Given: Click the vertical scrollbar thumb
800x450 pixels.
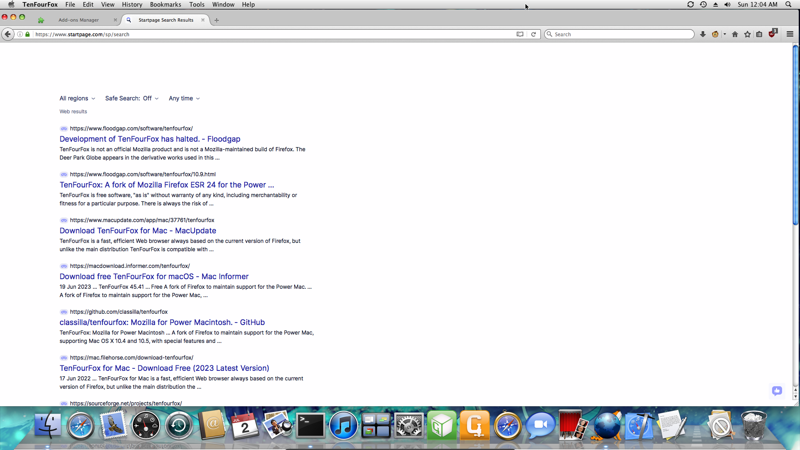Looking at the screenshot, I should [x=795, y=135].
